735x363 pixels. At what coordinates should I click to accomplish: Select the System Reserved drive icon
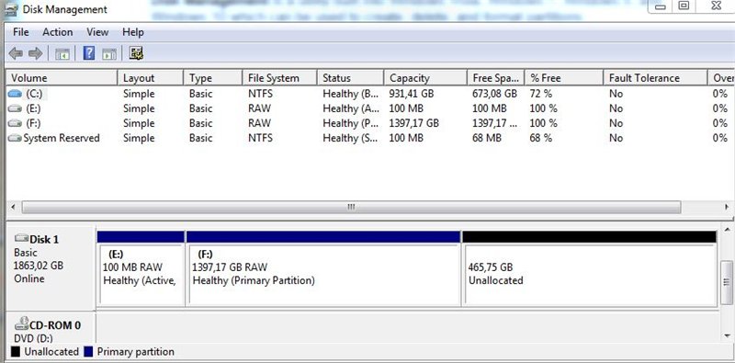(15, 139)
